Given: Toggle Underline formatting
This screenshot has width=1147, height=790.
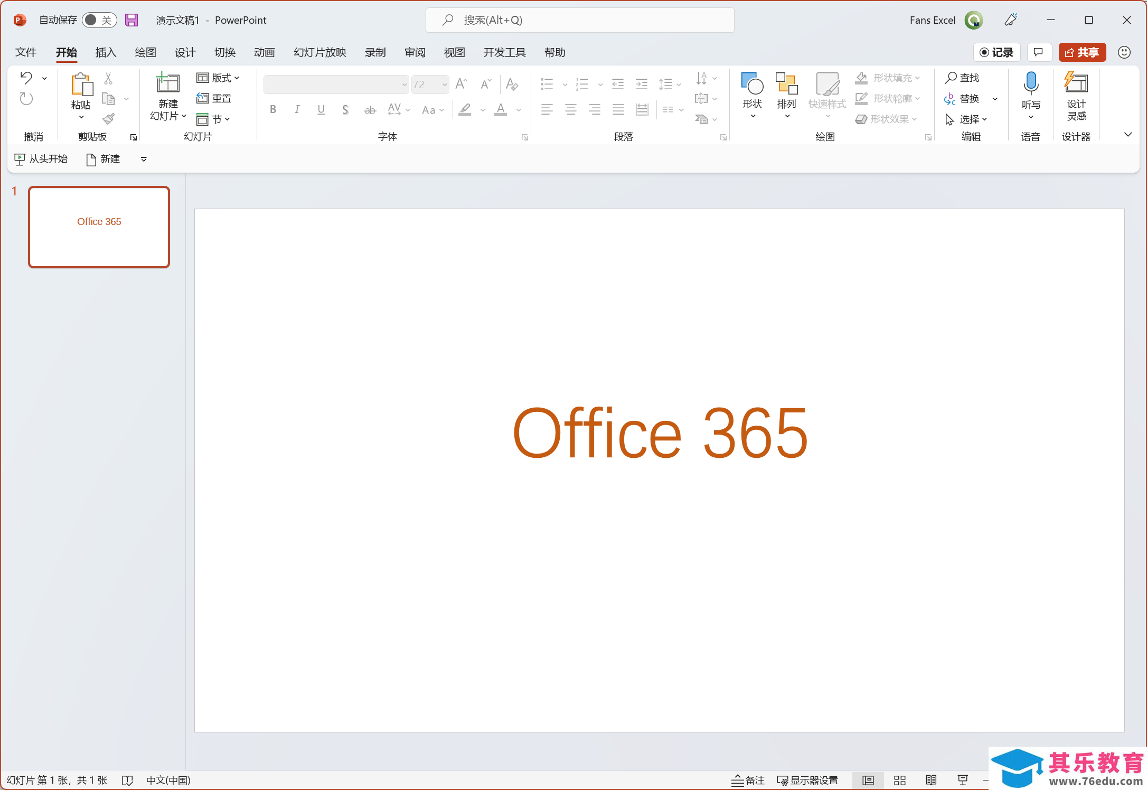Looking at the screenshot, I should [321, 109].
